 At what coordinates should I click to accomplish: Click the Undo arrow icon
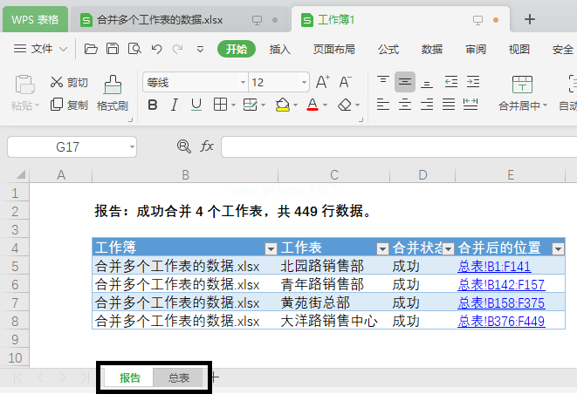(156, 49)
